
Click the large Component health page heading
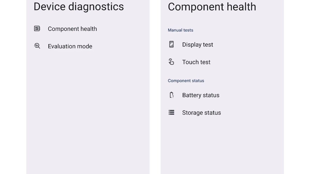212,7
